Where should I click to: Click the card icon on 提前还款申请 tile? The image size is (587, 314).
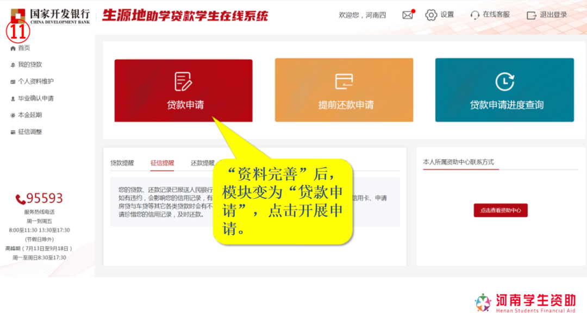point(344,81)
